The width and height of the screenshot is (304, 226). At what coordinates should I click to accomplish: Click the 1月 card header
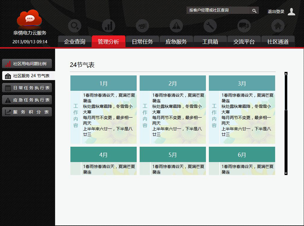[x=104, y=83]
